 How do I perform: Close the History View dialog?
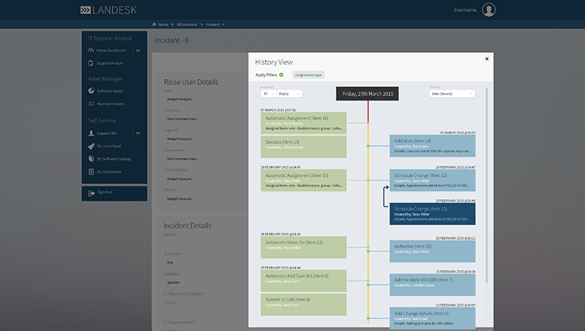[487, 58]
